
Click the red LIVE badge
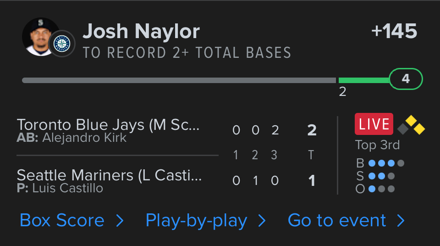pos(374,124)
